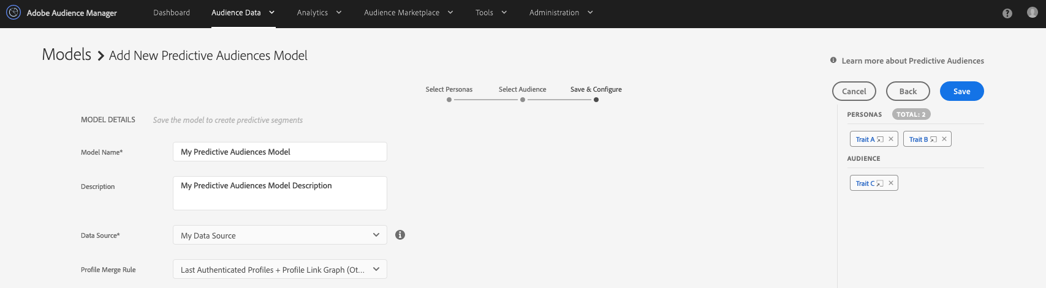The image size is (1046, 288).
Task: Open the Tools menu
Action: coord(484,12)
